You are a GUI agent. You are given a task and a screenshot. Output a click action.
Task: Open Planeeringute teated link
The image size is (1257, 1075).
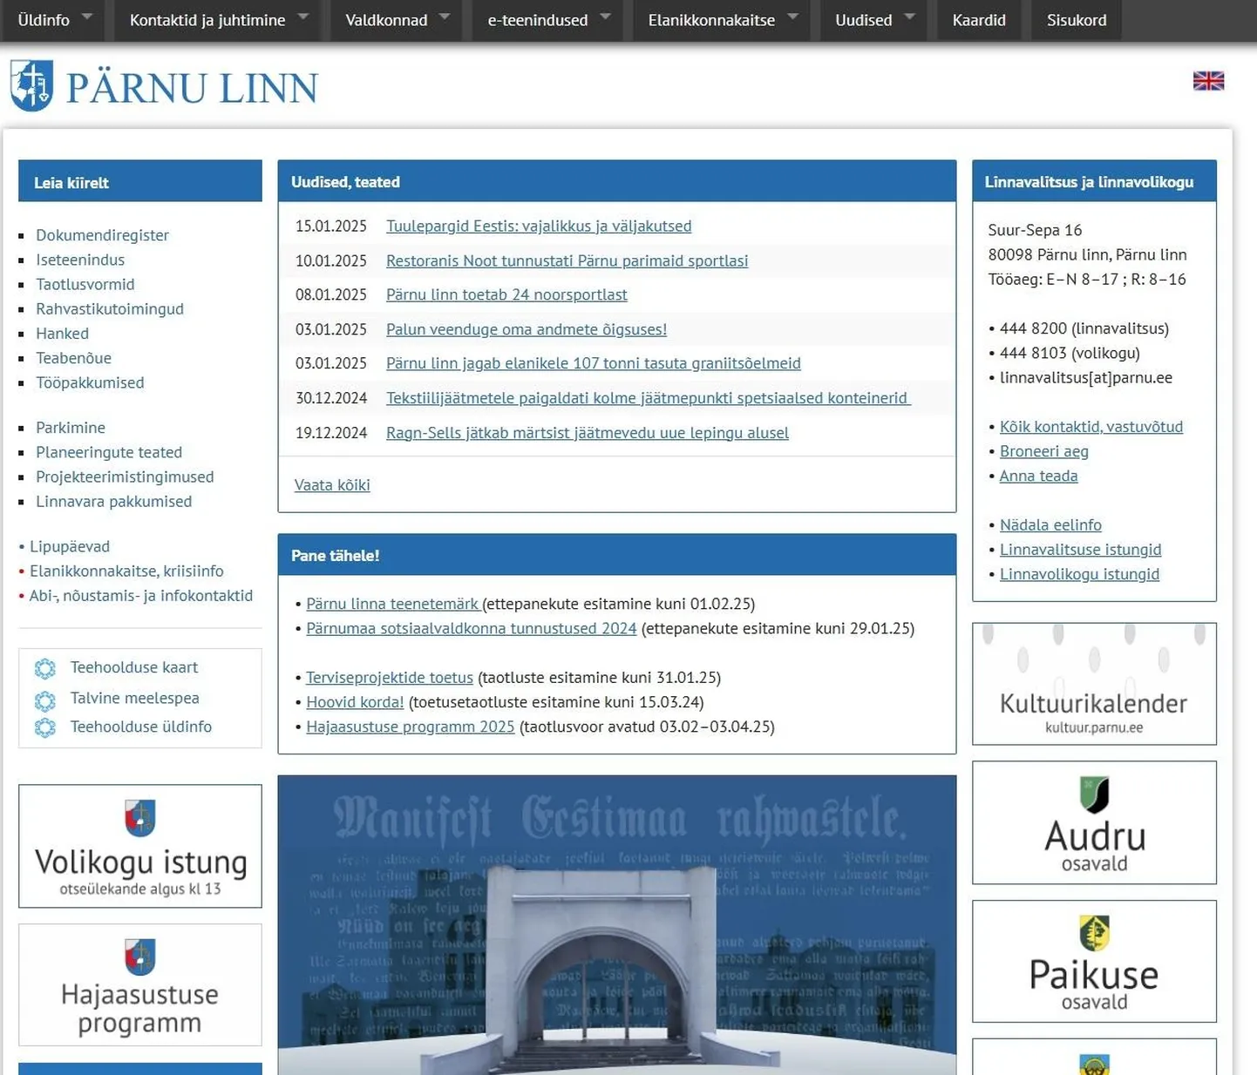(109, 452)
